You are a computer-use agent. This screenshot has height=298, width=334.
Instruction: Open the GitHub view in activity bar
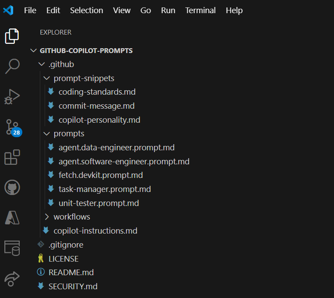12,188
